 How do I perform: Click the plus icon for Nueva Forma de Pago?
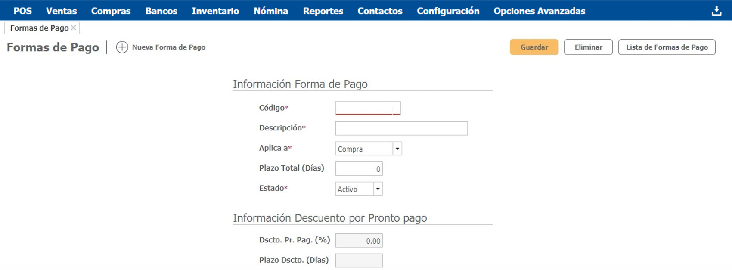point(122,47)
